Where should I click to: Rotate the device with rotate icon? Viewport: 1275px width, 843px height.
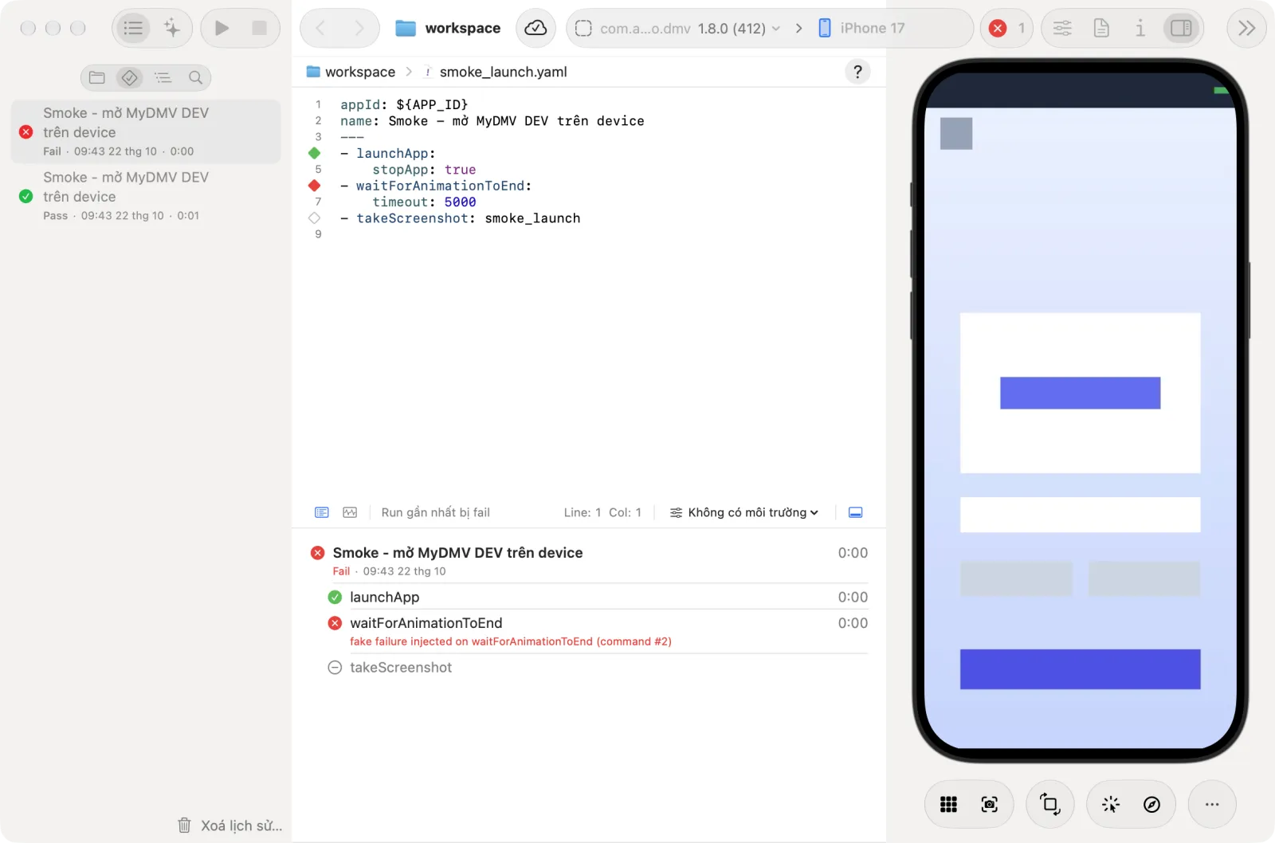click(x=1049, y=805)
